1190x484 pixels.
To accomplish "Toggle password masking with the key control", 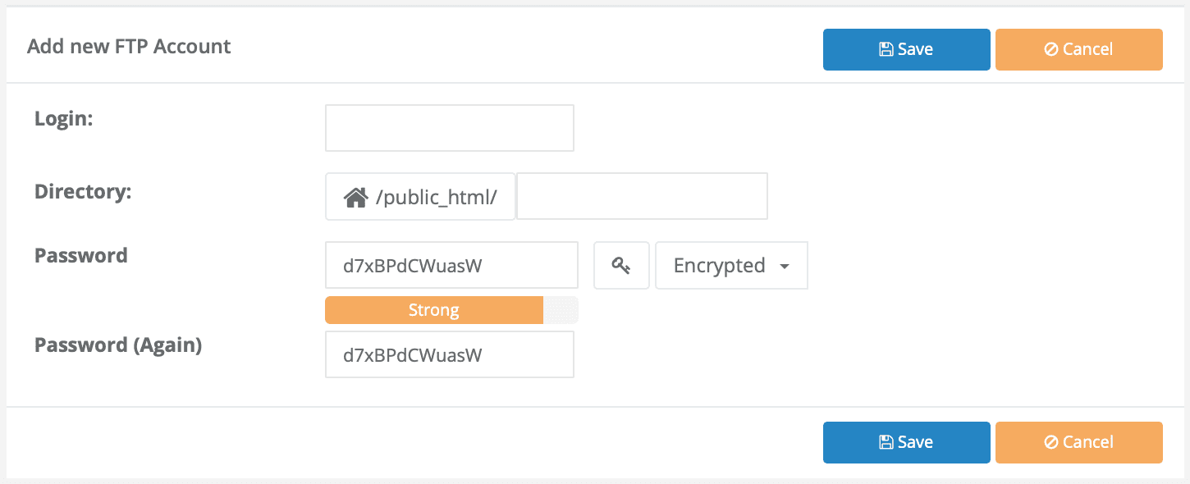I will [621, 265].
